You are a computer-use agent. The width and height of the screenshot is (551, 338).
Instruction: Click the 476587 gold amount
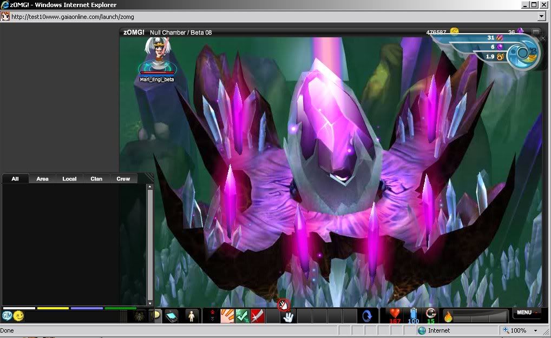tap(436, 32)
